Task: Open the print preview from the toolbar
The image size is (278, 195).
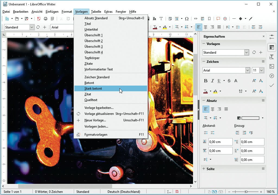Action: [x=52, y=19]
